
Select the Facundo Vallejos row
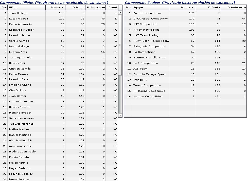59,174
